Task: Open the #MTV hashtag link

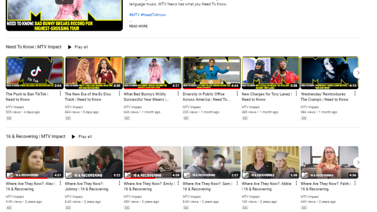Action: (135, 15)
